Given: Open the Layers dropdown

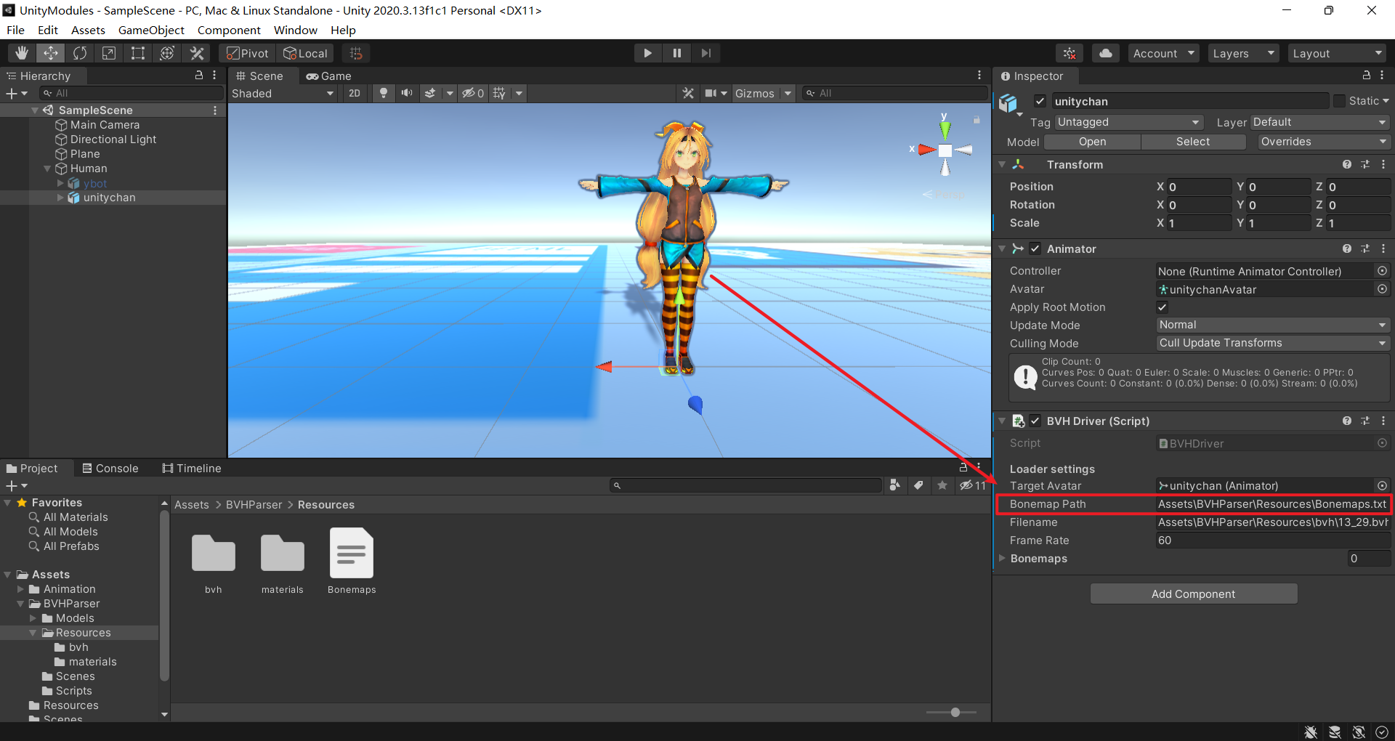Looking at the screenshot, I should coord(1243,53).
